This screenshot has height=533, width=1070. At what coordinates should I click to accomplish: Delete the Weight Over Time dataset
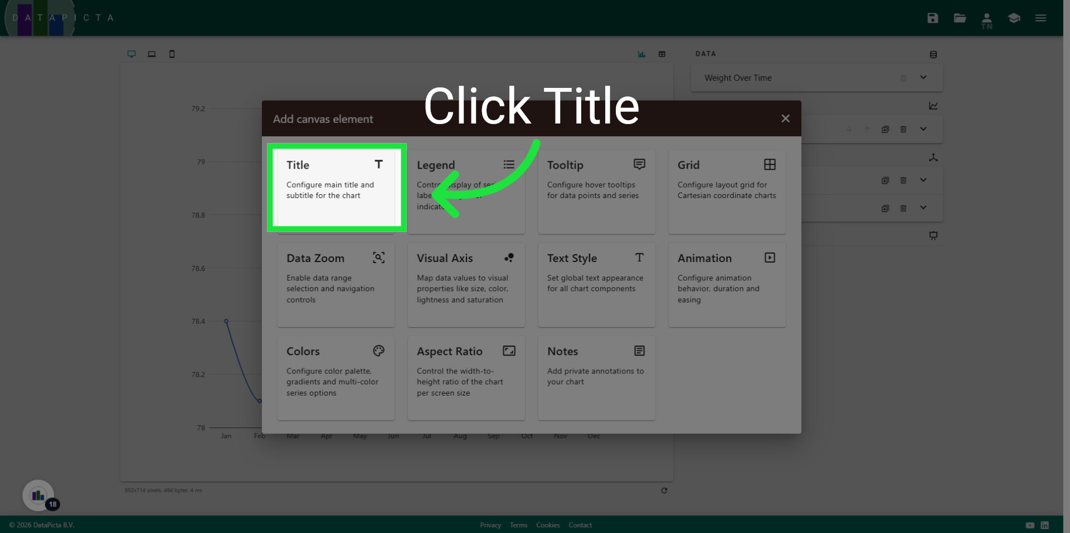pos(903,78)
